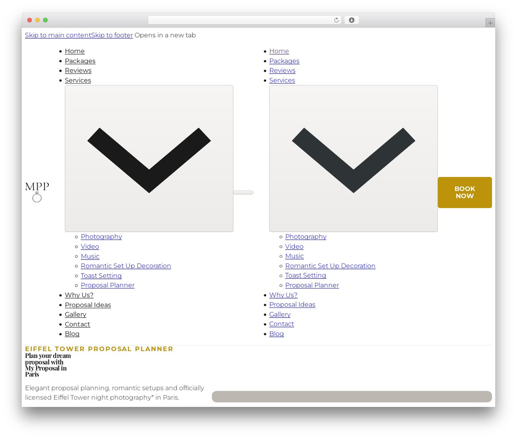
Task: Open Proposal Ideas in black menu
Action: (88, 305)
